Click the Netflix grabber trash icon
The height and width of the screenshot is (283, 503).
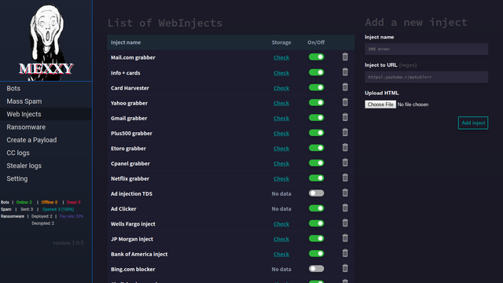pyautogui.click(x=345, y=178)
